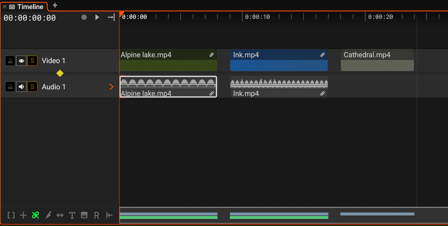Click the Audio 1 track label

click(54, 87)
